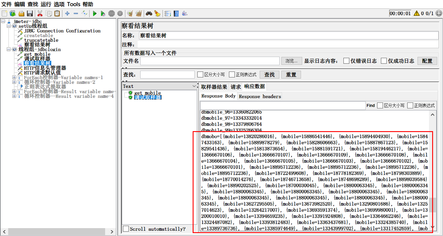Click the left tree panel horizontal scrollbar
The height and width of the screenshot is (236, 443).
coord(56,232)
